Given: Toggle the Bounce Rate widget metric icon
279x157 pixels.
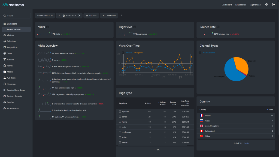Looking at the screenshot, I should coord(218,27).
